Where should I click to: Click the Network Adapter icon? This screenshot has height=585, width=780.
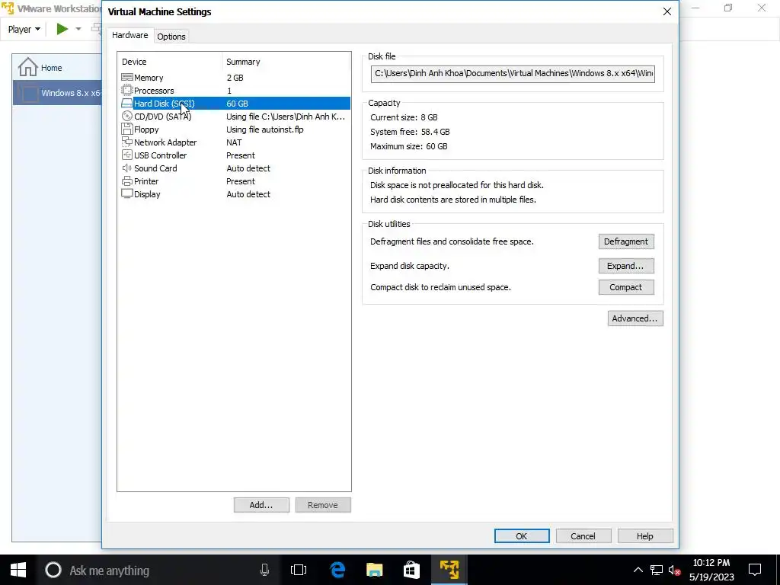click(127, 142)
